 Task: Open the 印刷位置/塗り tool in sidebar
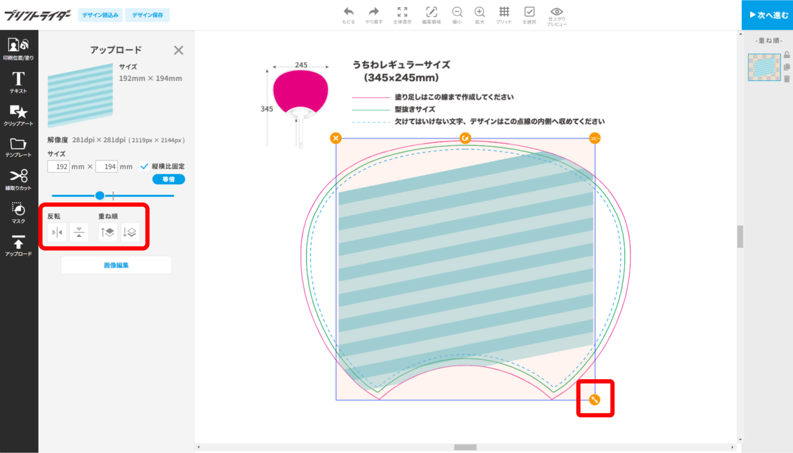pos(18,49)
